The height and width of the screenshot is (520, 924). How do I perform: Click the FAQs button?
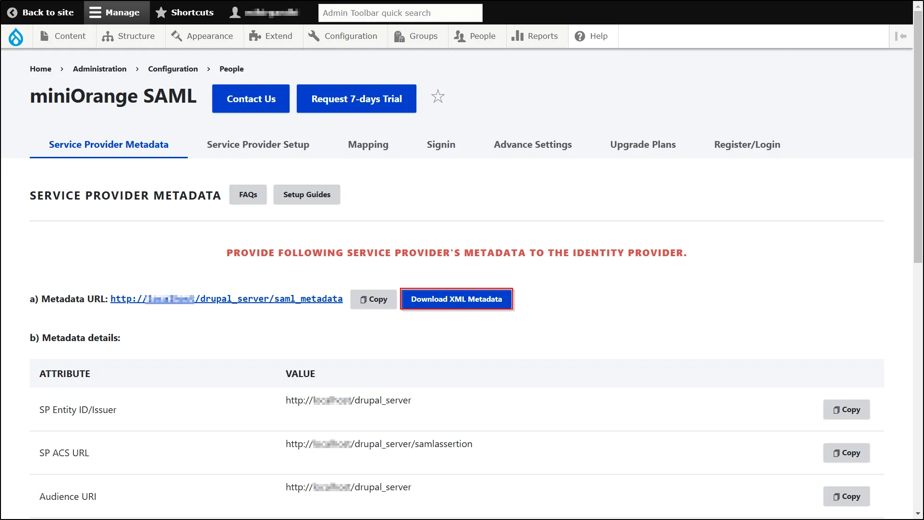click(x=247, y=194)
